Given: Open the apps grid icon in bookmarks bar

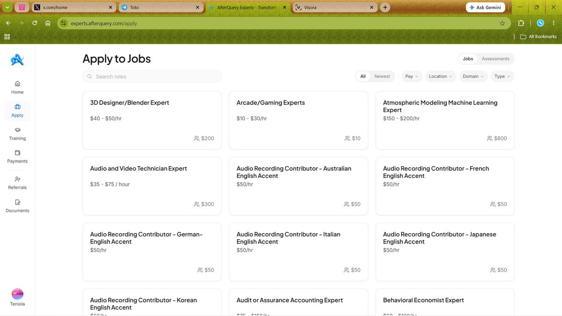Looking at the screenshot, I should [x=7, y=37].
